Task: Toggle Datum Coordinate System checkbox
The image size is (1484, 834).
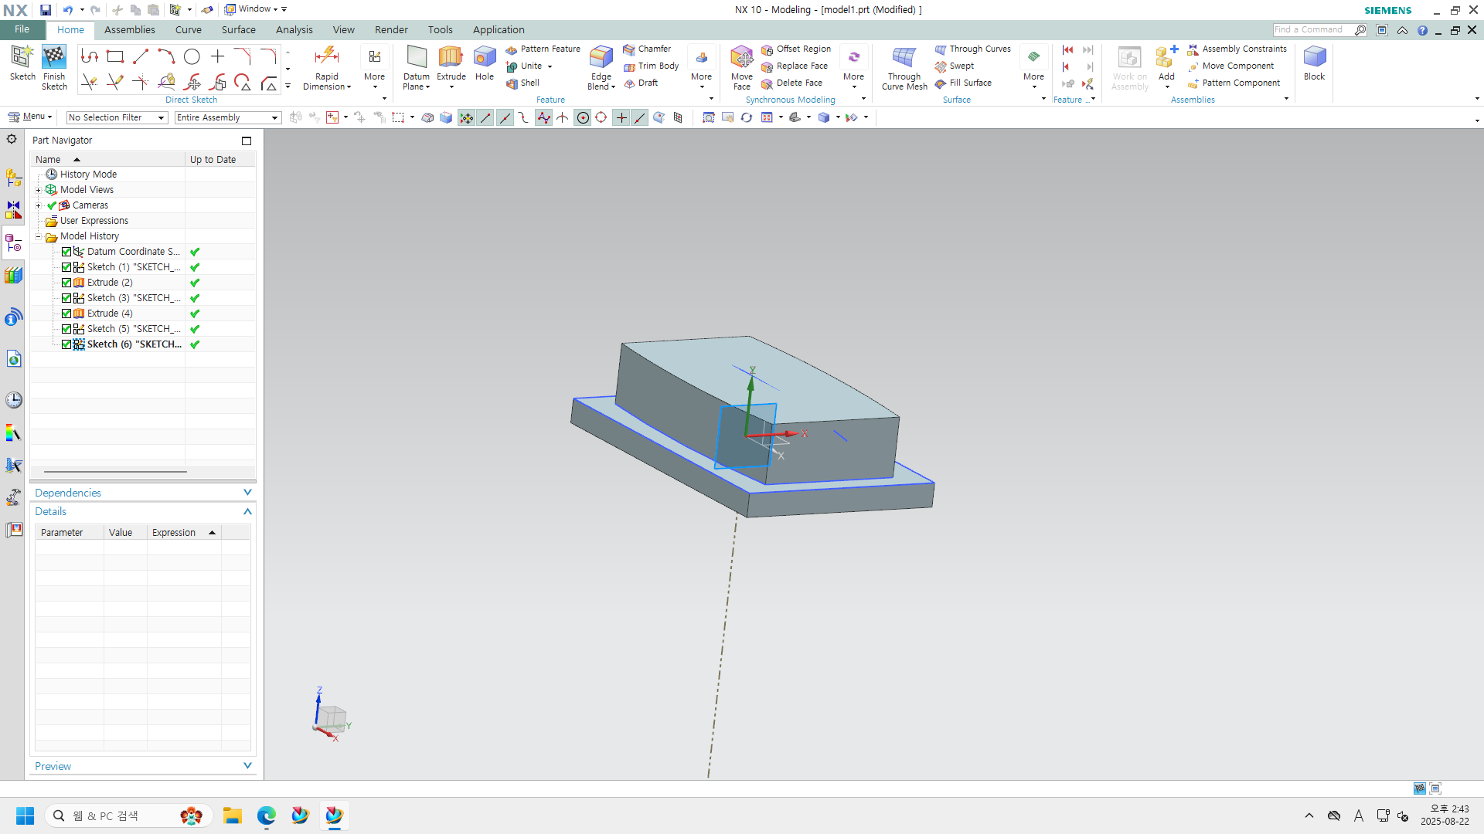Action: 66,252
